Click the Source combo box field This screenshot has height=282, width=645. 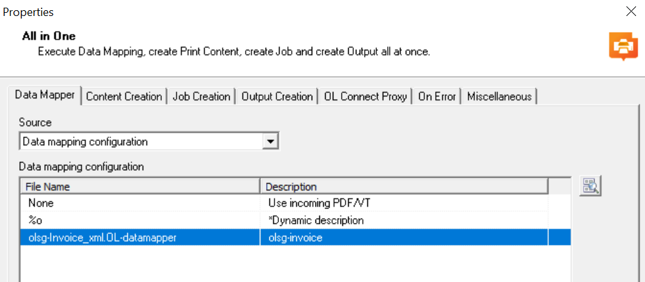(149, 142)
